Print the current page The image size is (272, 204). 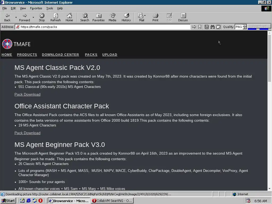coord(155,17)
